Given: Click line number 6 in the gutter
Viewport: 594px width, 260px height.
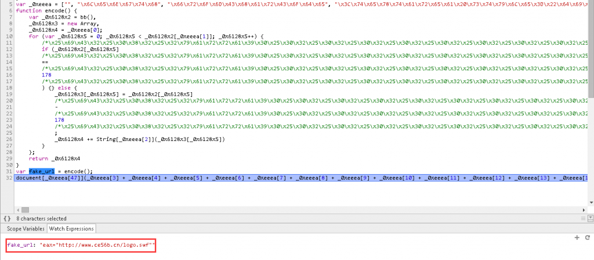Looking at the screenshot, I should (10, 10).
